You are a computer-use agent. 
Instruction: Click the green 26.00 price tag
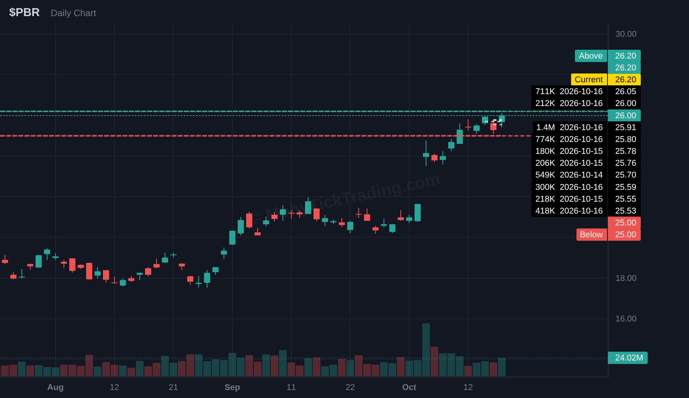[624, 116]
